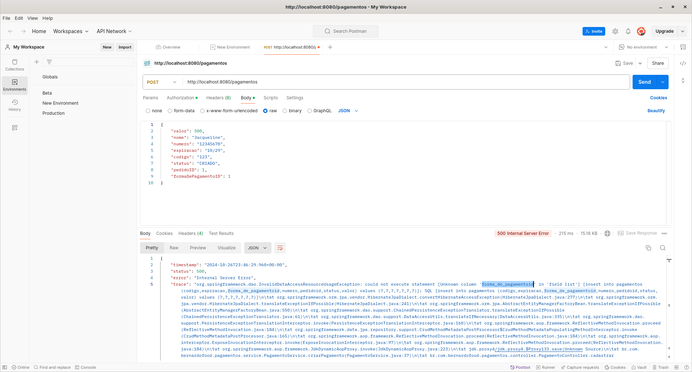Click the Search Postman box
The height and width of the screenshot is (372, 692).
click(346, 31)
